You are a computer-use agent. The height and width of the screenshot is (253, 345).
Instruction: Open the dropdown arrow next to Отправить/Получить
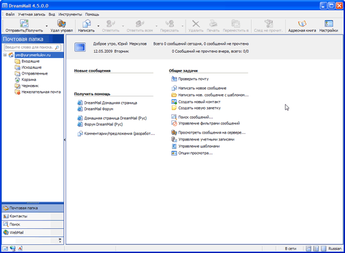tap(47, 26)
